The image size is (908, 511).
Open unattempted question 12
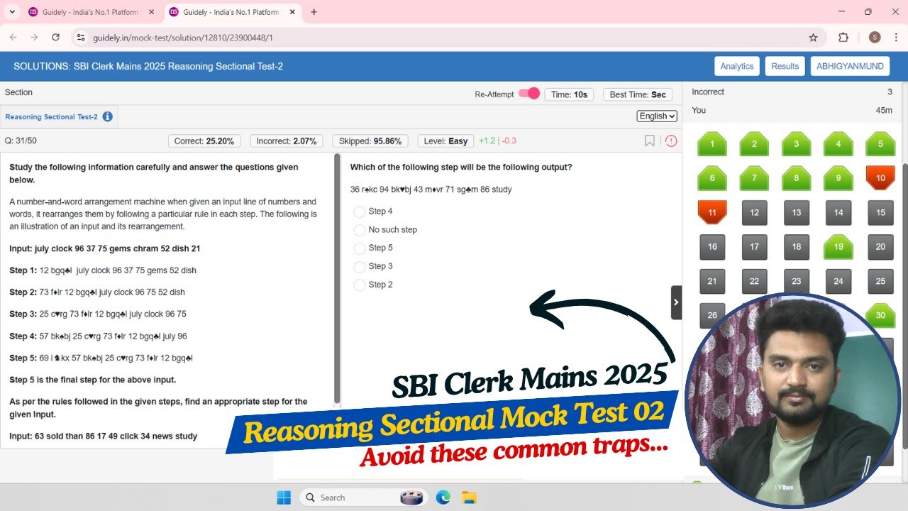click(x=754, y=212)
